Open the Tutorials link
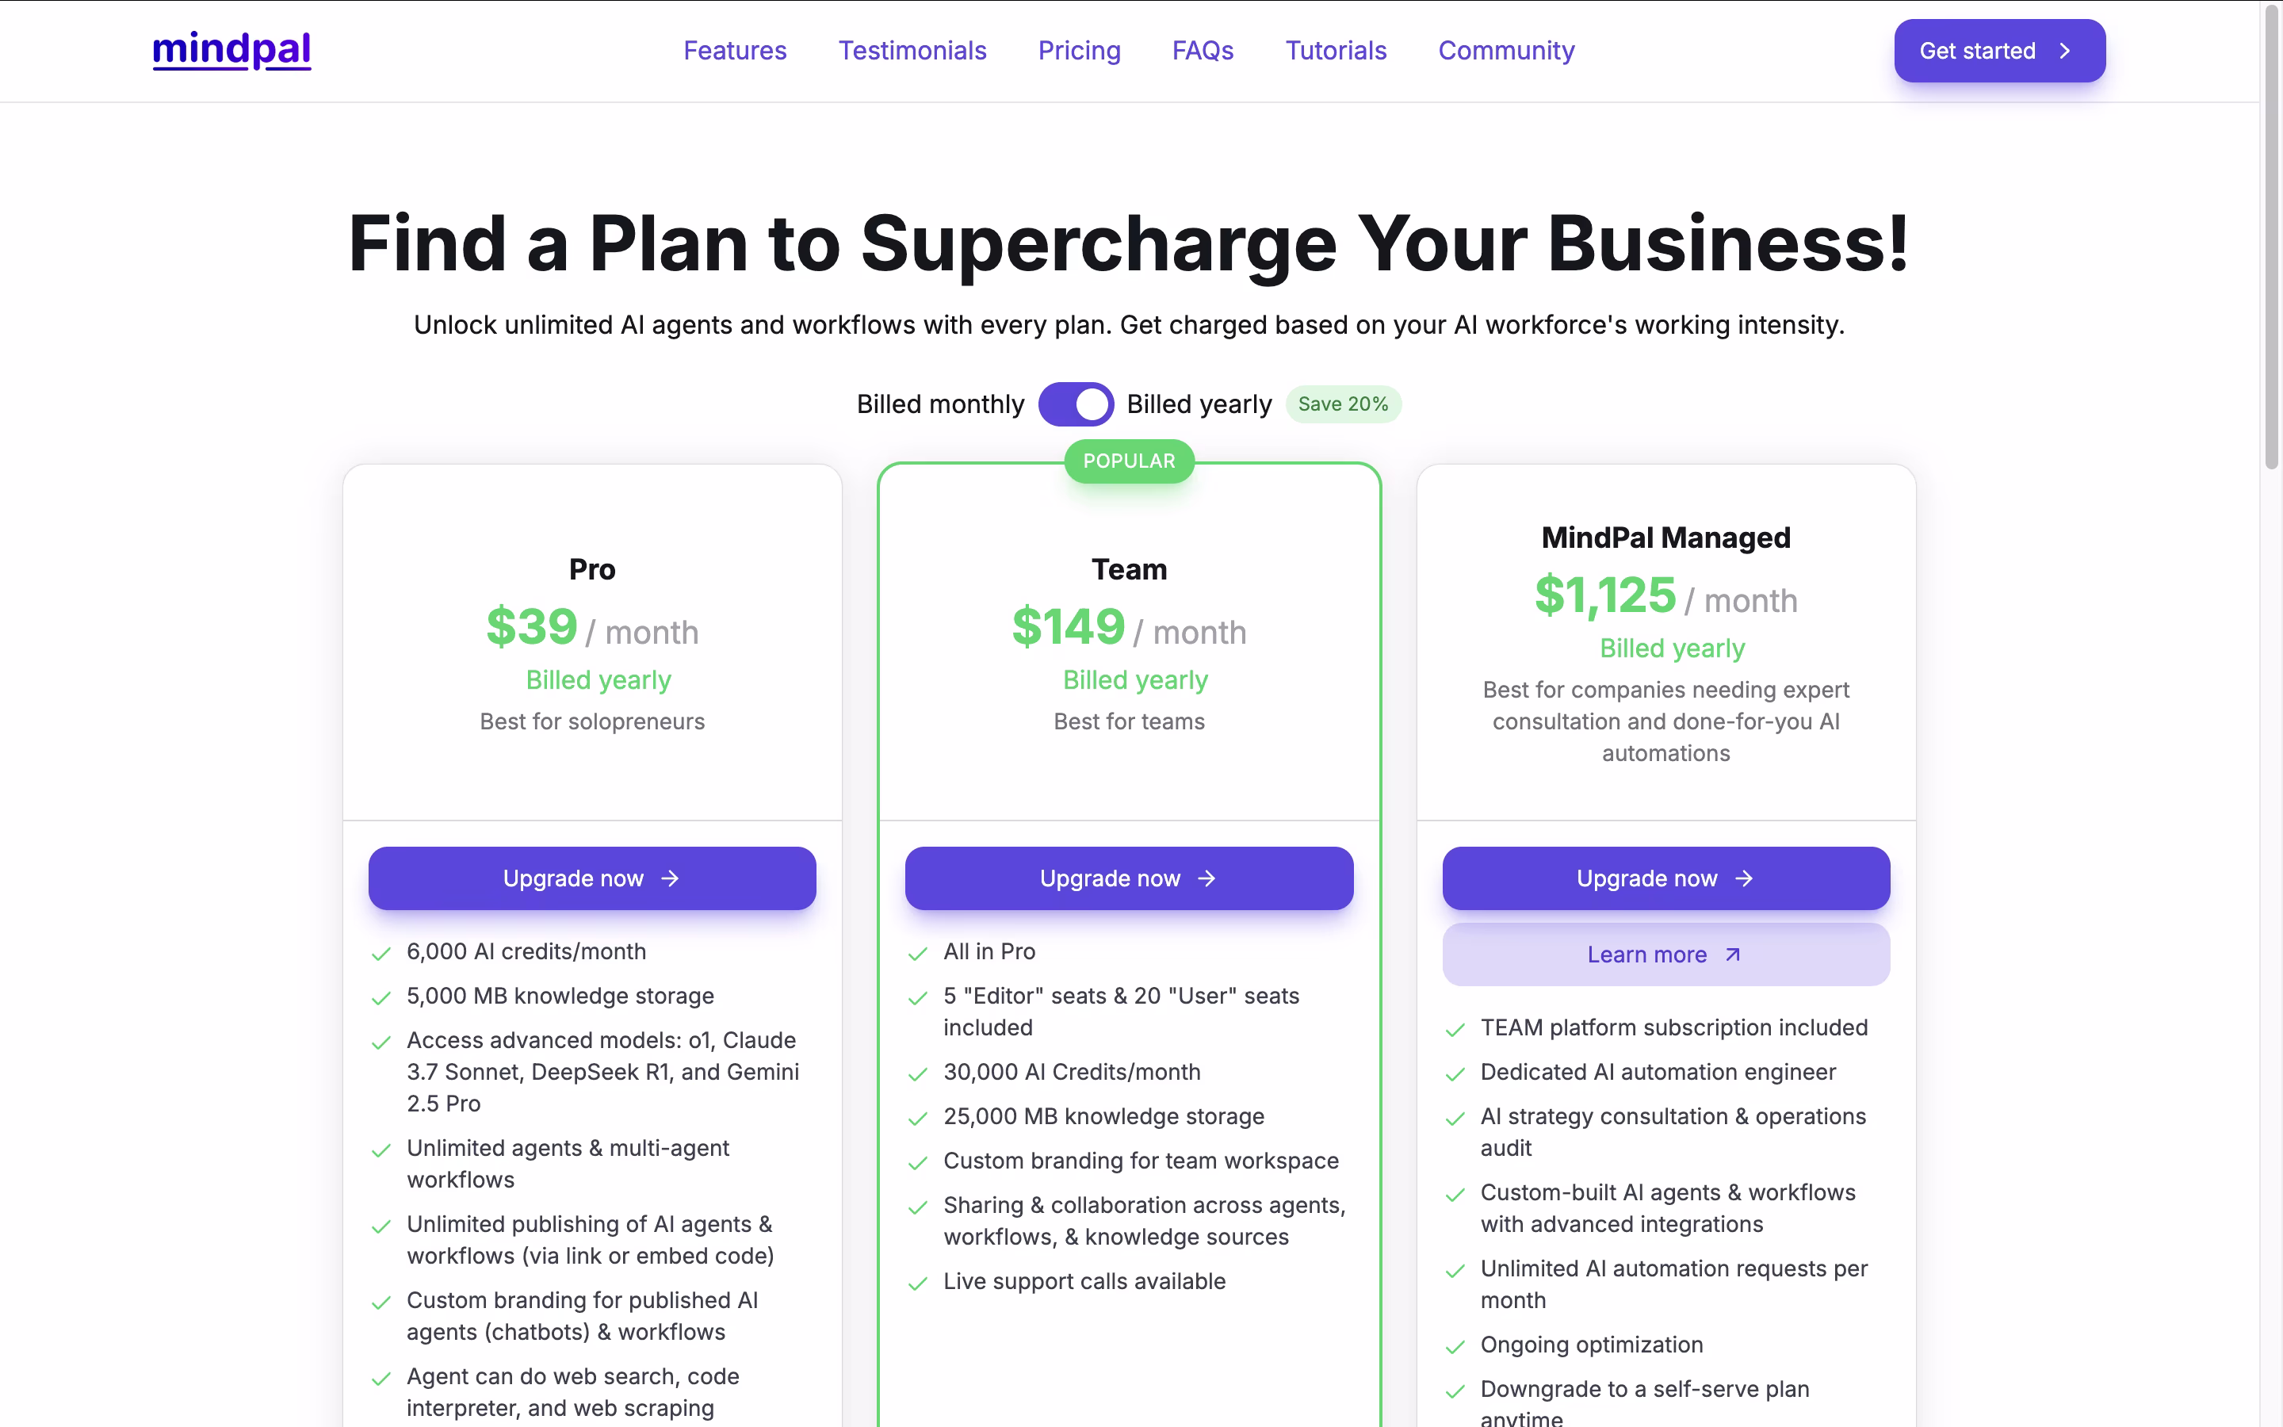Viewport: 2283px width, 1427px height. [x=1336, y=51]
